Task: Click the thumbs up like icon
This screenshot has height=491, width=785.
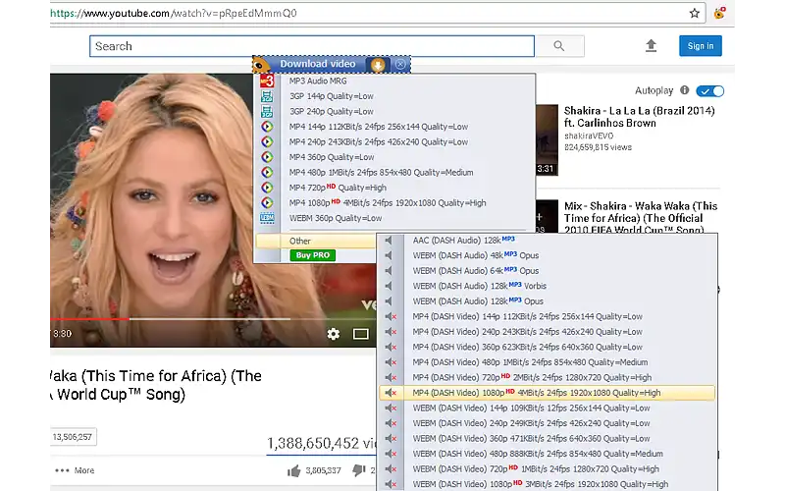Action: [293, 470]
